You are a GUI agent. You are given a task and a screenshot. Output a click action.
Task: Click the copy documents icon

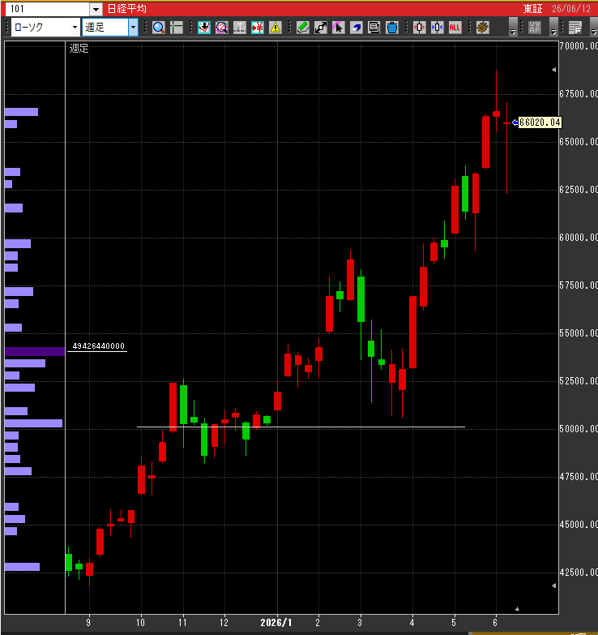coord(374,28)
